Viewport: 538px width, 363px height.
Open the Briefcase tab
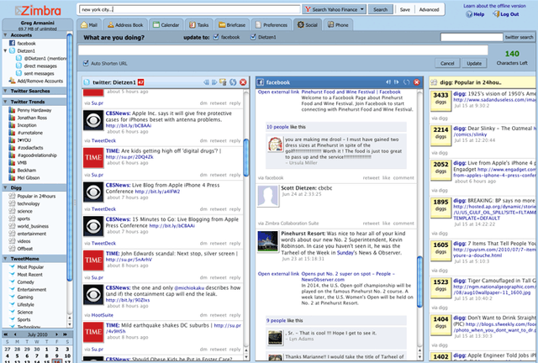click(x=232, y=24)
